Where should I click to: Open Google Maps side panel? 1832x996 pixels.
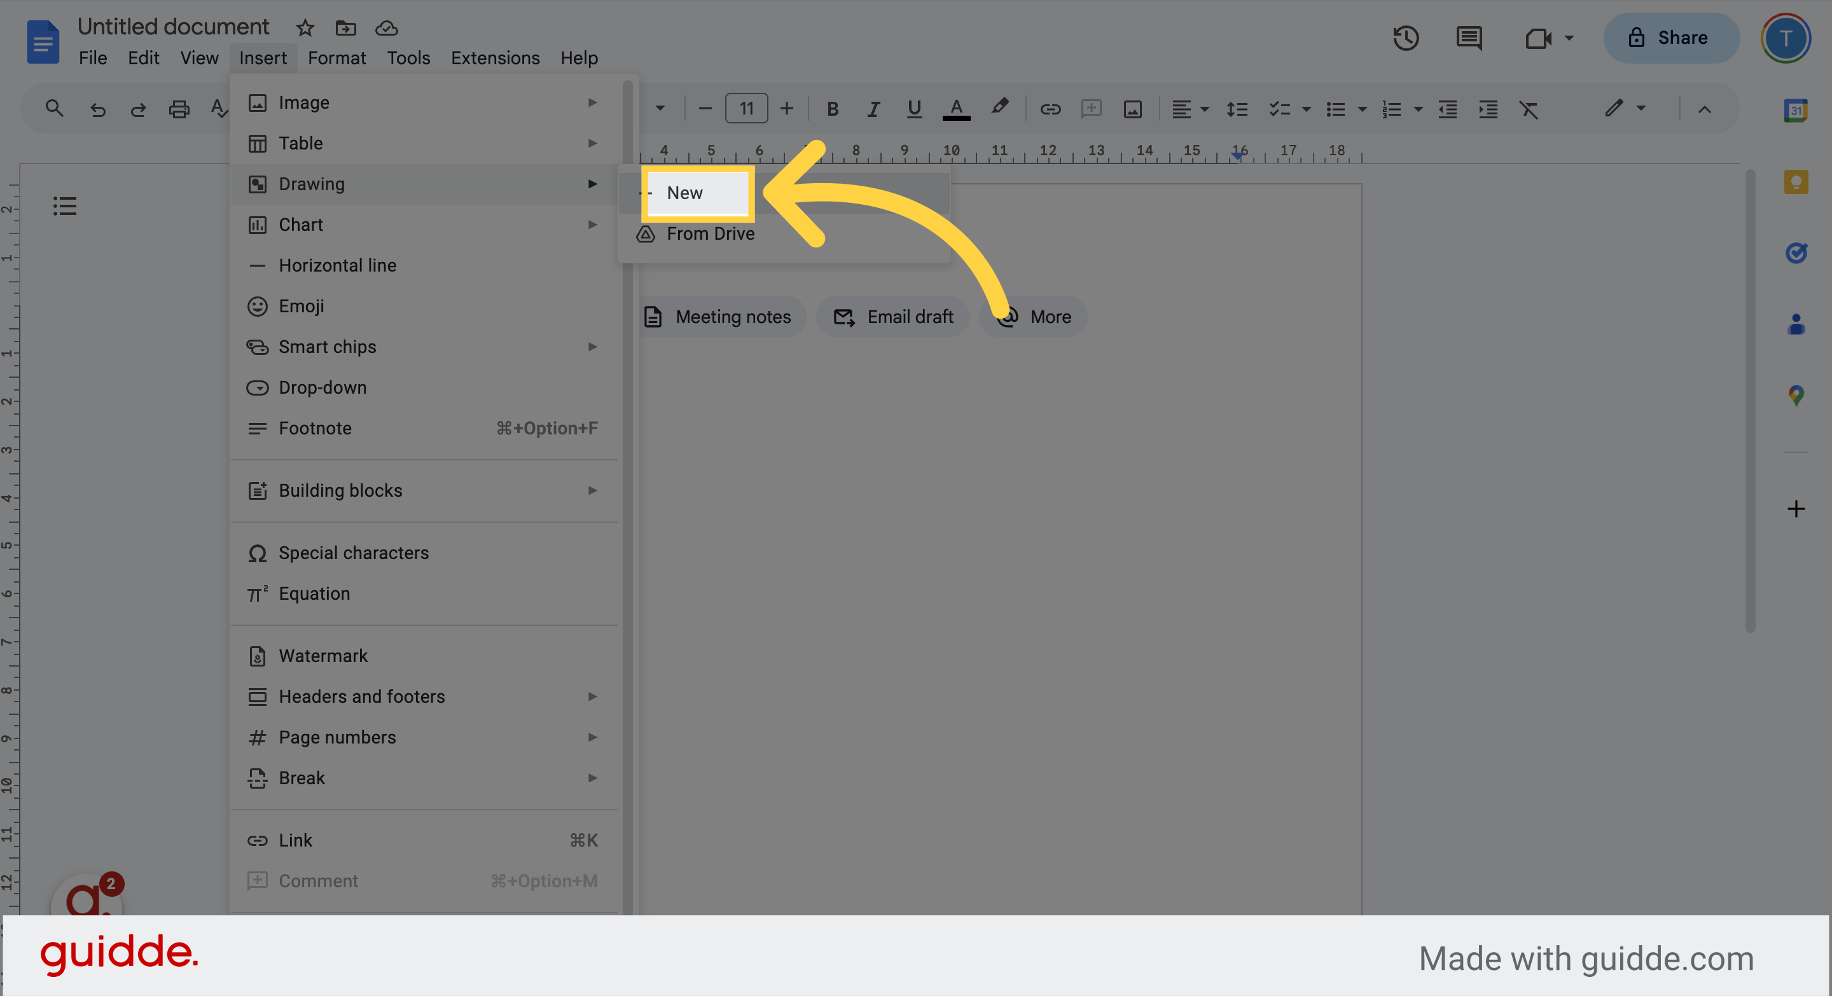pos(1796,395)
